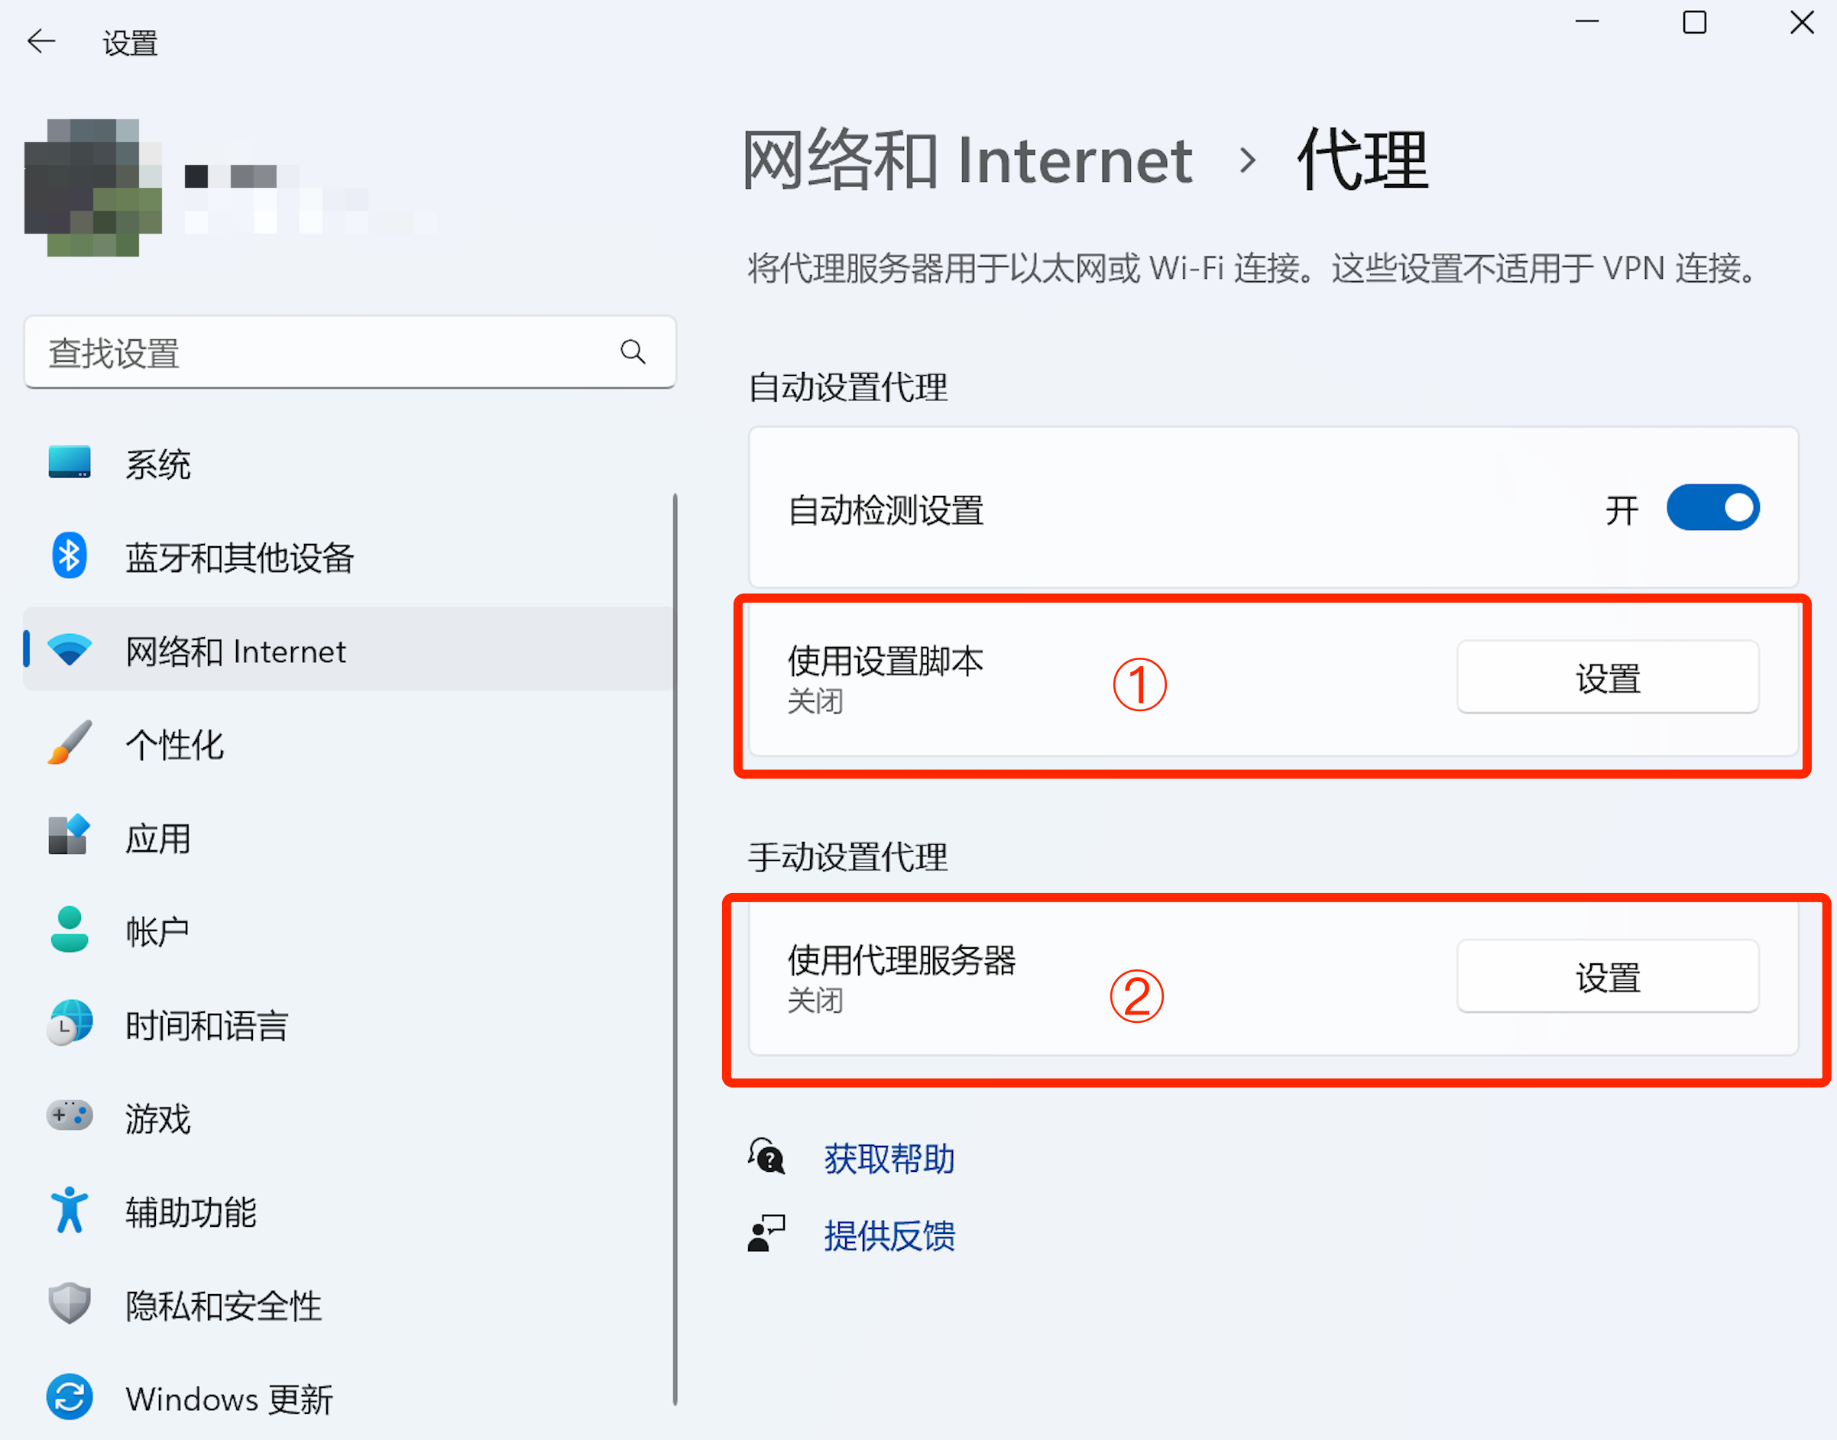1837x1440 pixels.
Task: Click the gamepad icon for 游戏
Action: (70, 1115)
